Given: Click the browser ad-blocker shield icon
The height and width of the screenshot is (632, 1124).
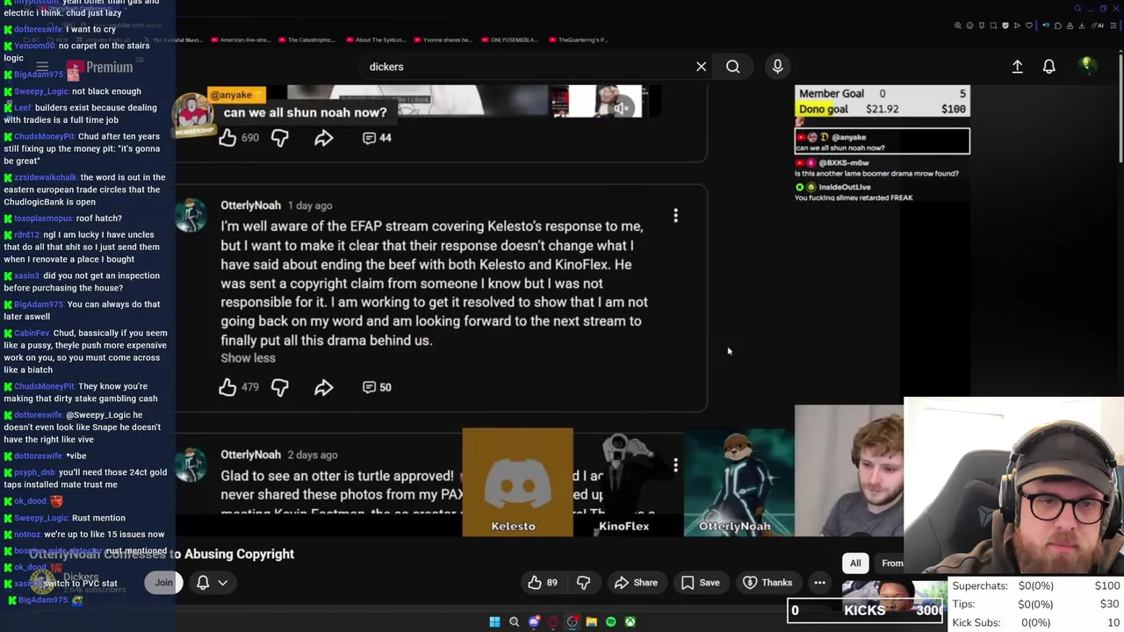Looking at the screenshot, I should tap(1005, 25).
